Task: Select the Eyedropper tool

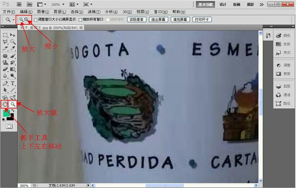Action: 13,48
